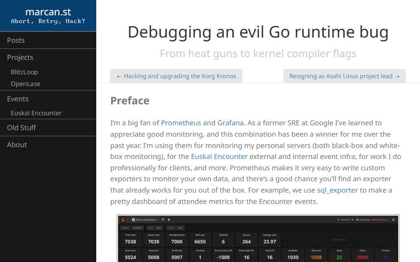This screenshot has height=262, width=420.
Task: Click the refresh icon in dashboard screenshot
Action: tap(393, 220)
